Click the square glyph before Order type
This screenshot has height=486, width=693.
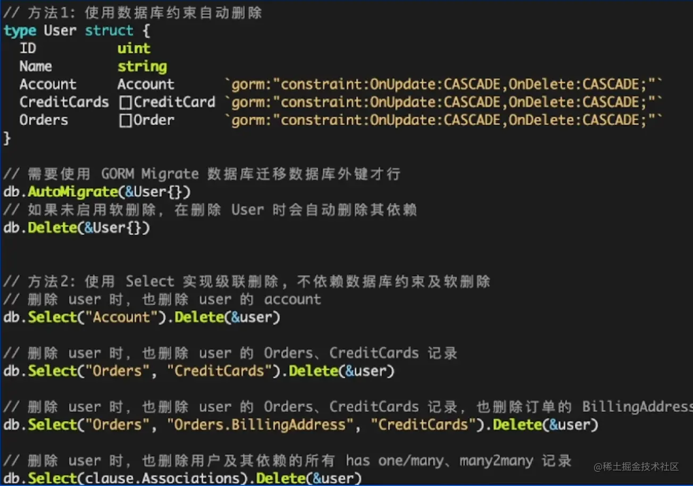pos(126,121)
